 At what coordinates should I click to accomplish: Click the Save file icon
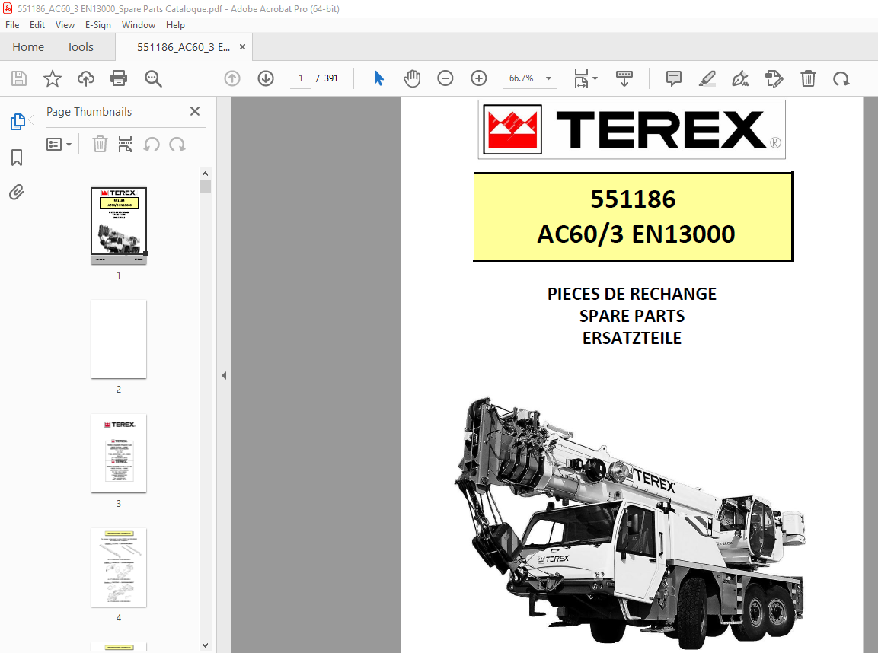coord(19,78)
